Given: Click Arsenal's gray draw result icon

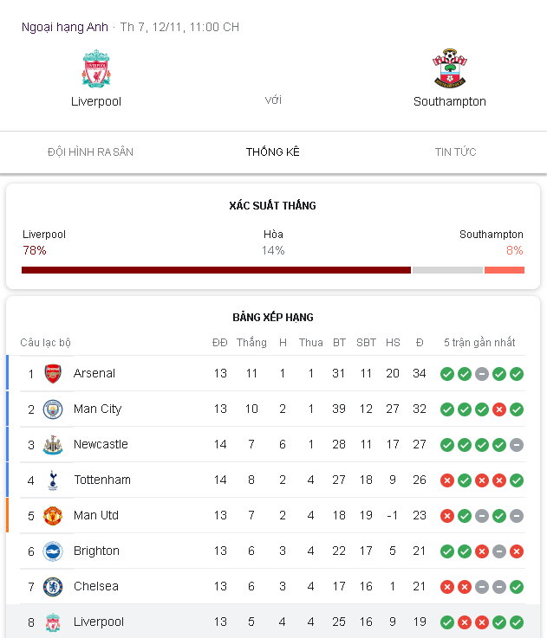Looking at the screenshot, I should point(482,374).
